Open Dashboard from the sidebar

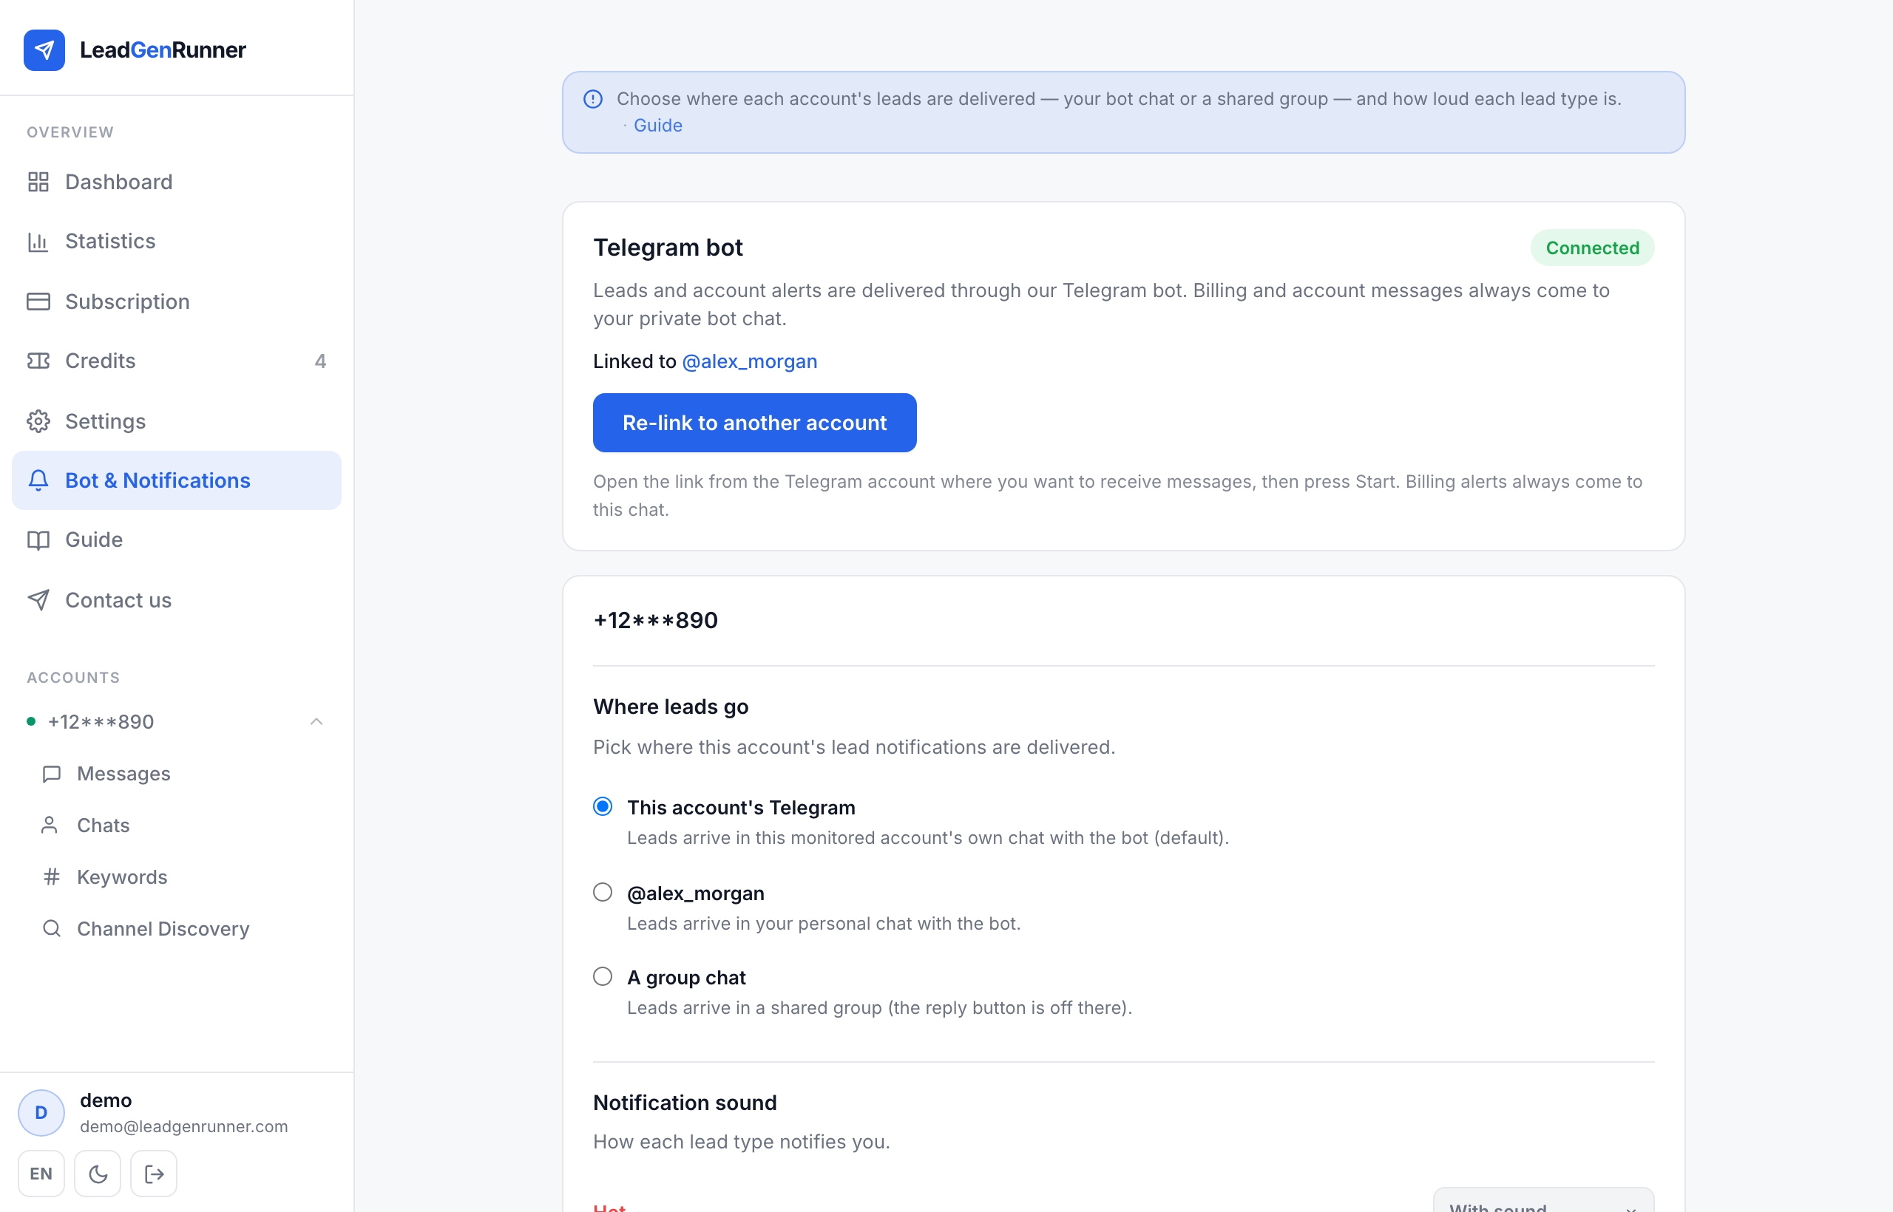[177, 182]
